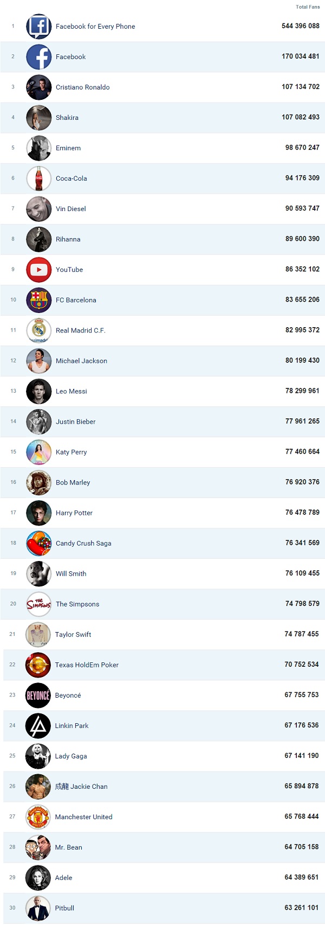The image size is (325, 925).
Task: Click the Real Madrid C.F. crest
Action: [x=38, y=330]
